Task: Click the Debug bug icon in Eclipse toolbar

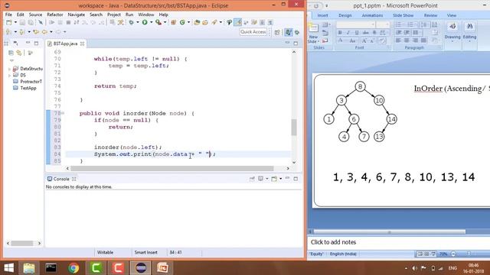Action: 132,22
